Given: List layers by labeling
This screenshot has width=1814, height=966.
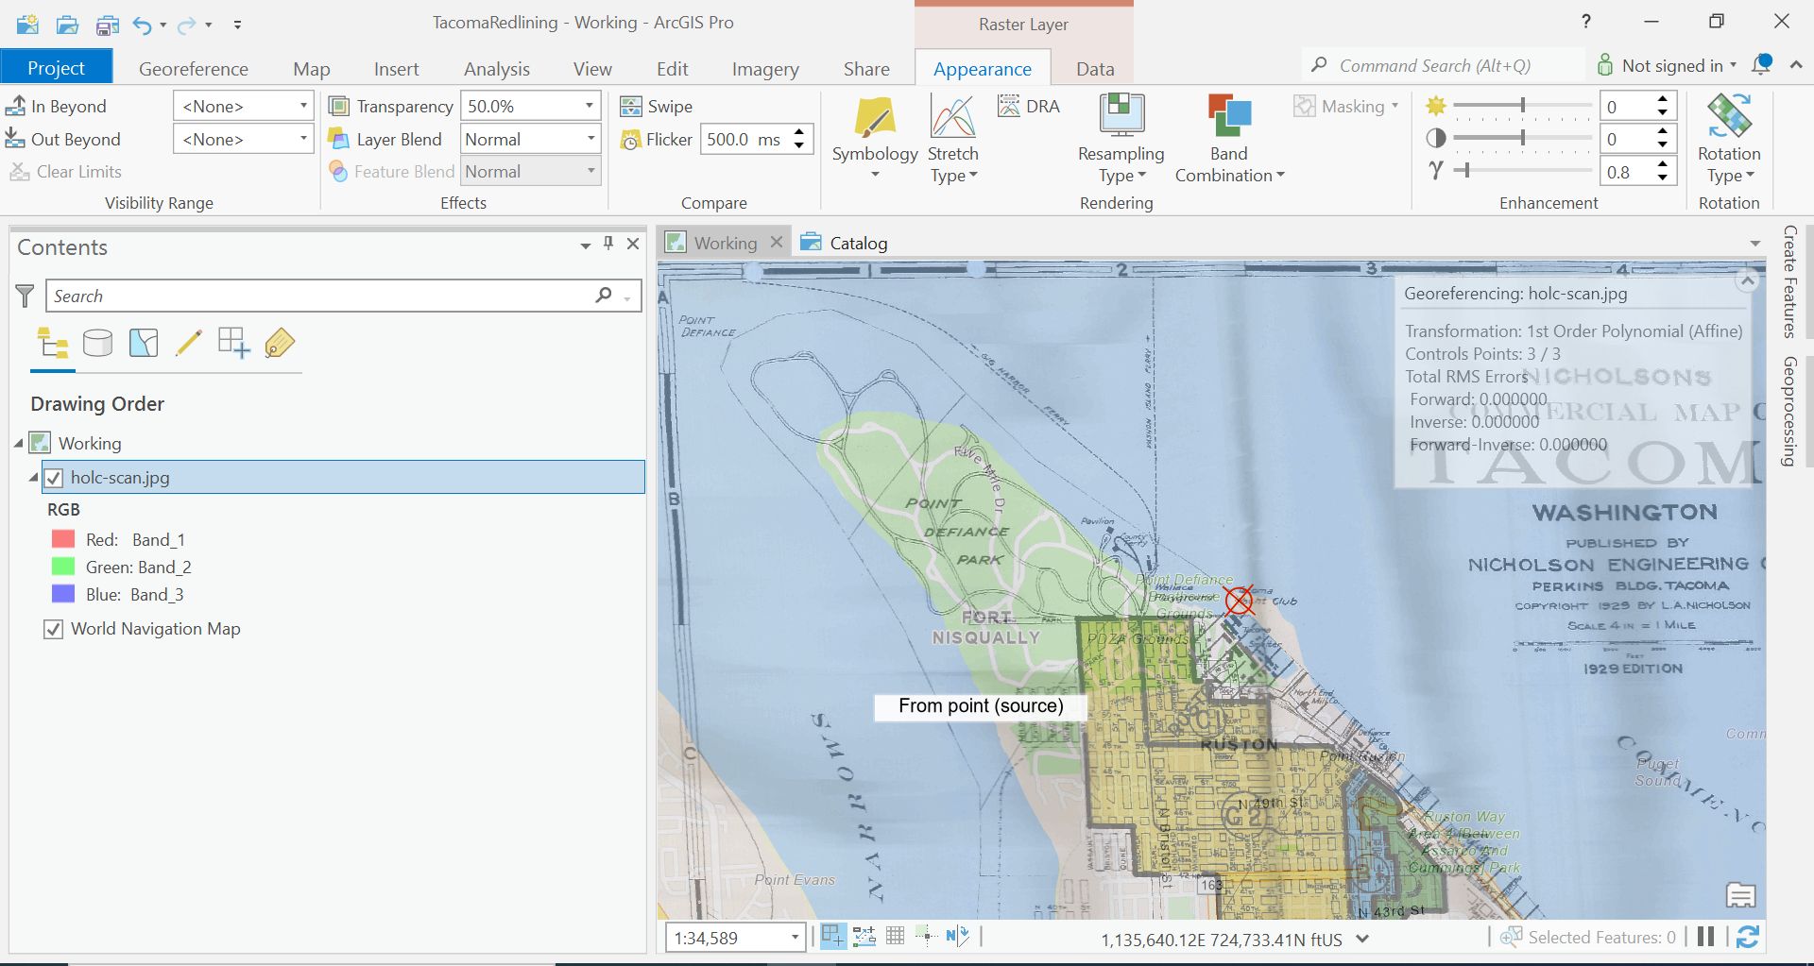Looking at the screenshot, I should [280, 343].
